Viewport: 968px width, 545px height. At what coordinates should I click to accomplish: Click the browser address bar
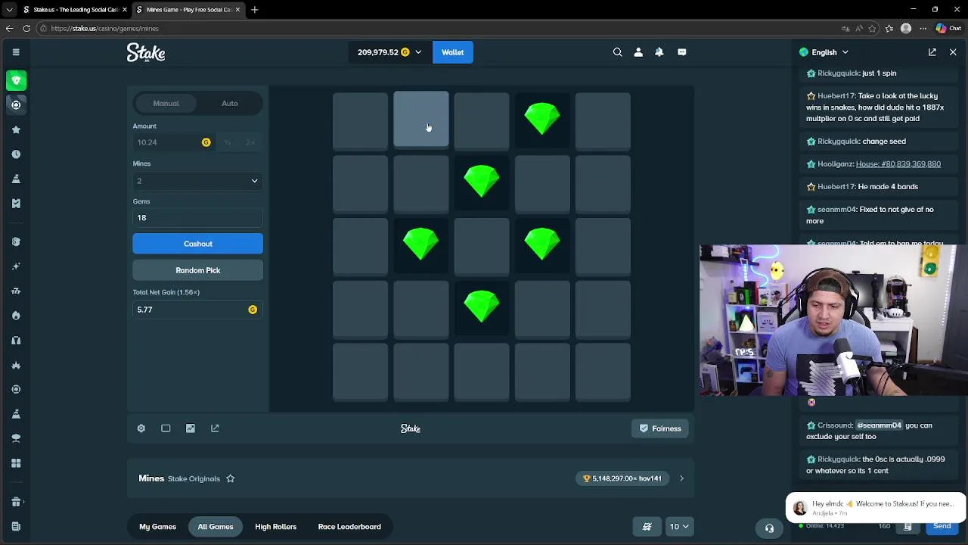point(439,28)
